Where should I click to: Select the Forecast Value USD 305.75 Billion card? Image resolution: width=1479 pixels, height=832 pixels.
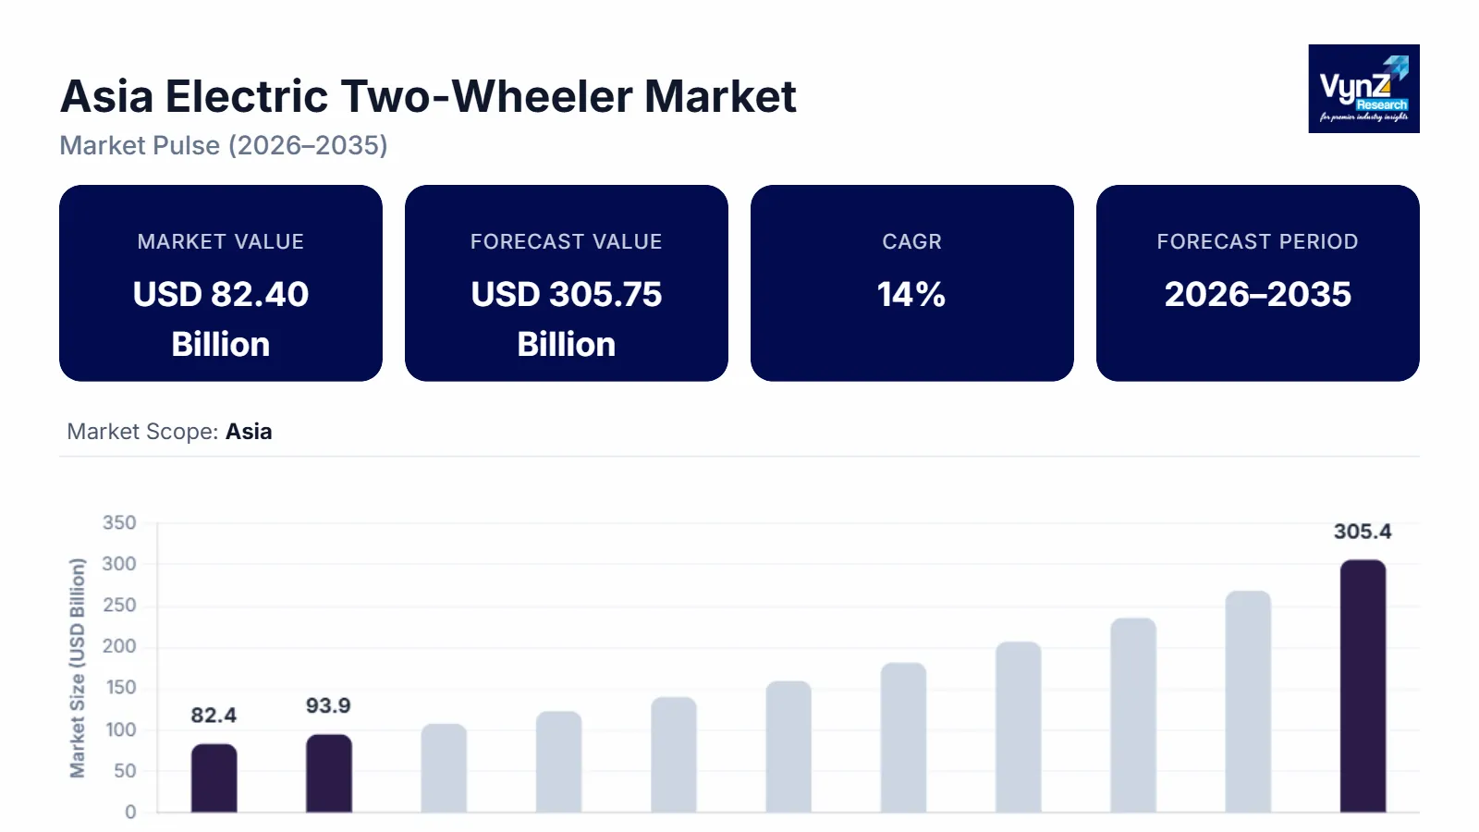click(x=567, y=283)
